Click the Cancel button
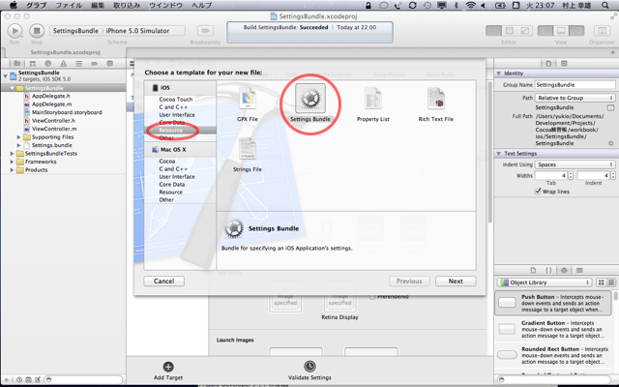This screenshot has width=619, height=387. tap(163, 282)
